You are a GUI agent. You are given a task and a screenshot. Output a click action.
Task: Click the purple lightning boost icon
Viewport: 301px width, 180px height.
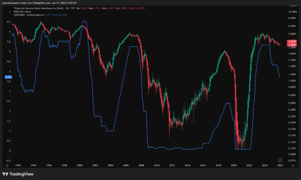[280, 161]
